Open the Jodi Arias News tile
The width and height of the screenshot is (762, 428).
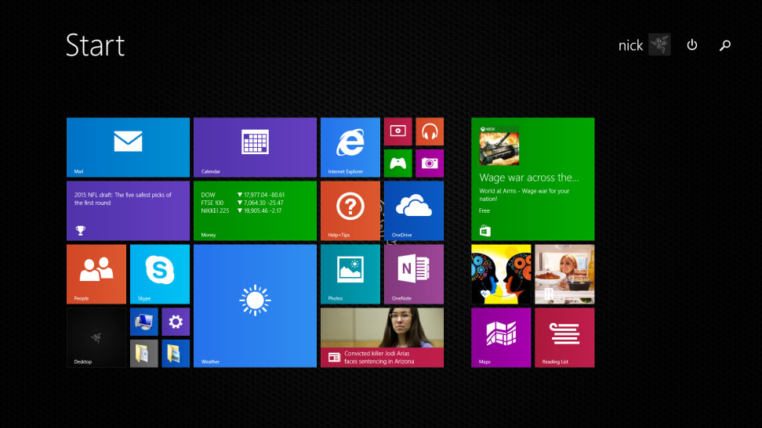(x=382, y=338)
